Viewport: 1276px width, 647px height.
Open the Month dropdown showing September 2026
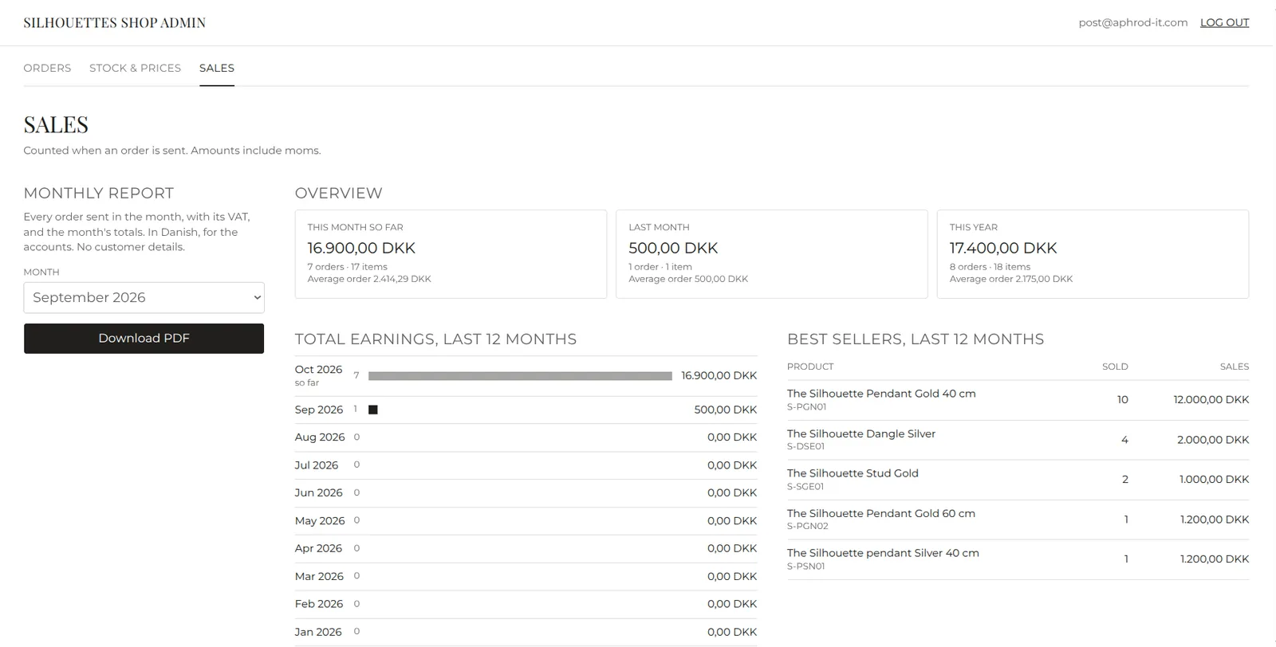144,297
